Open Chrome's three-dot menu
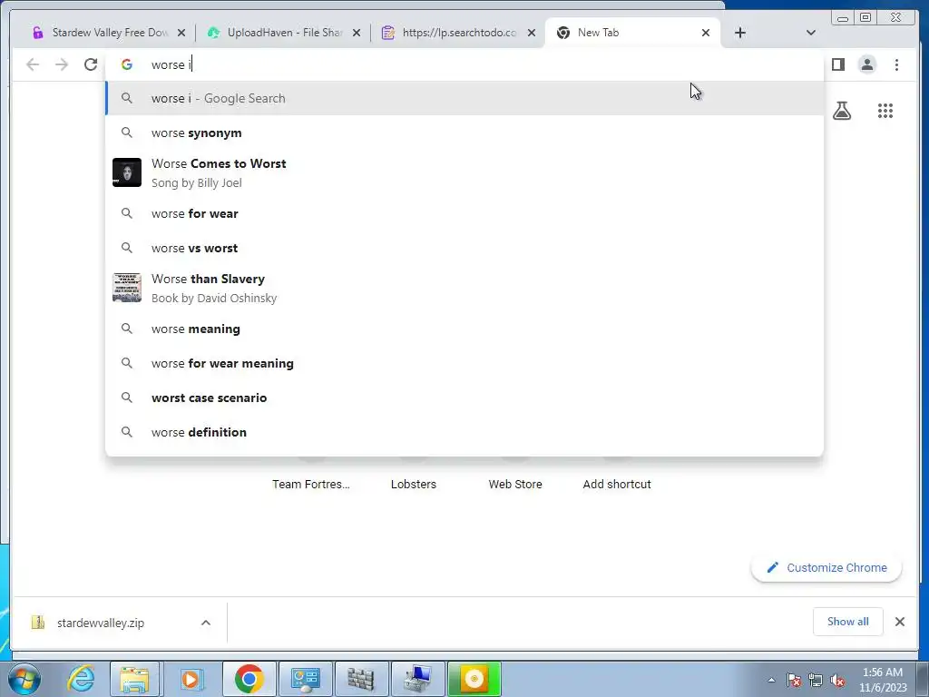This screenshot has height=697, width=929. pos(896,64)
